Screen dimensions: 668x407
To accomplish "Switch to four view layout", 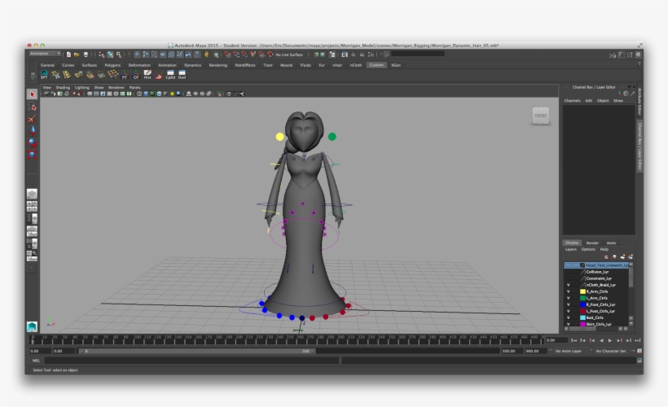I will tap(32, 207).
